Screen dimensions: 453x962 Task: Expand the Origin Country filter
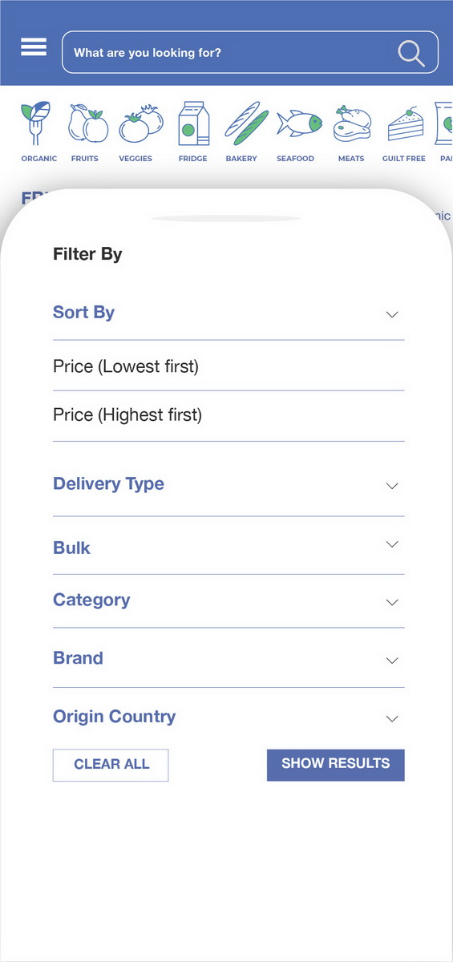coord(229,717)
